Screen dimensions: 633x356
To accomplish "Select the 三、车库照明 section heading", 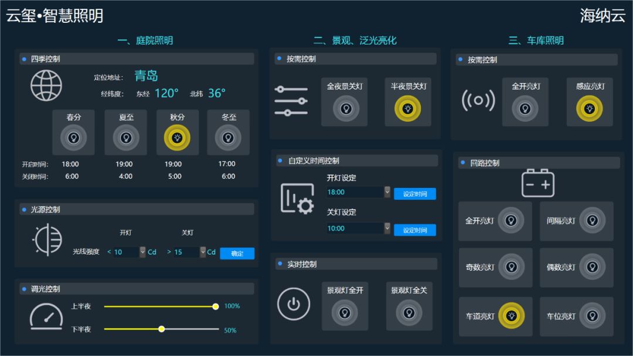I will tap(536, 40).
